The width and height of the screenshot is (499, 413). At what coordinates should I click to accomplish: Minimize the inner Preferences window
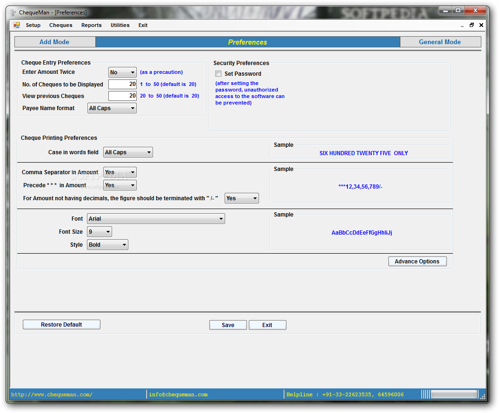(x=462, y=26)
